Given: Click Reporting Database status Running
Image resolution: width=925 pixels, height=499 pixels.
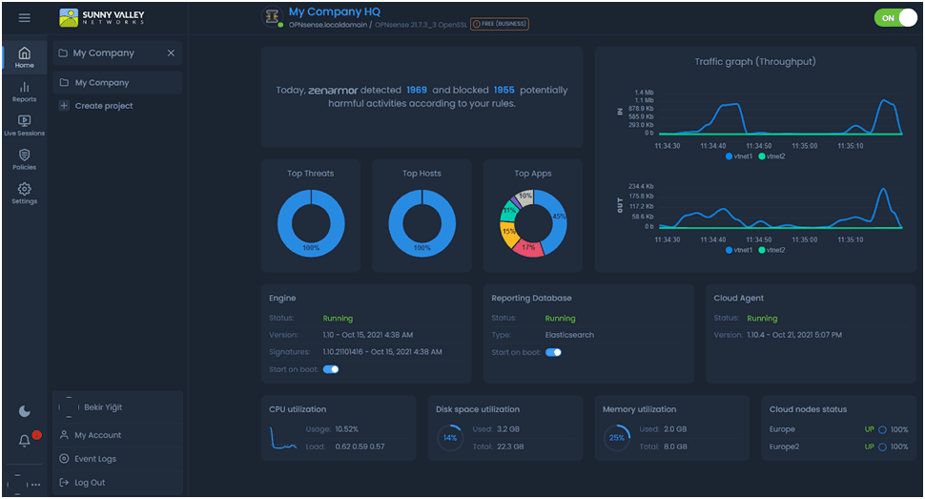Looking at the screenshot, I should point(560,319).
